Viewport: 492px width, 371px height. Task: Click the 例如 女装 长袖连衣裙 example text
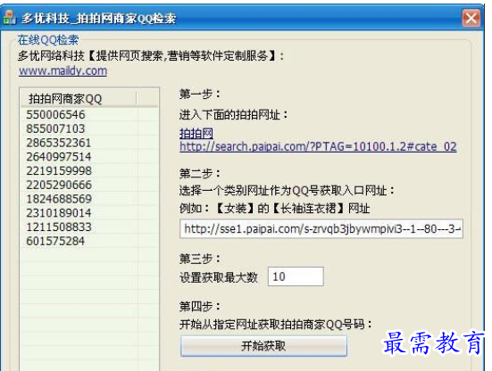(274, 209)
